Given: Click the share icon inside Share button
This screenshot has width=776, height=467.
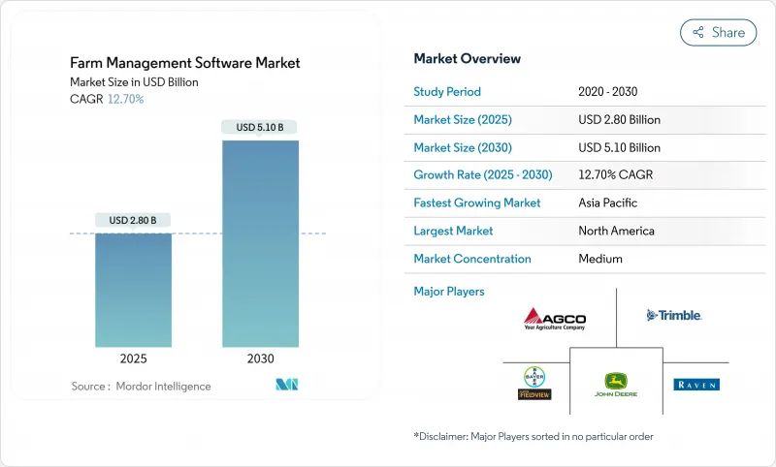Looking at the screenshot, I should (x=697, y=32).
